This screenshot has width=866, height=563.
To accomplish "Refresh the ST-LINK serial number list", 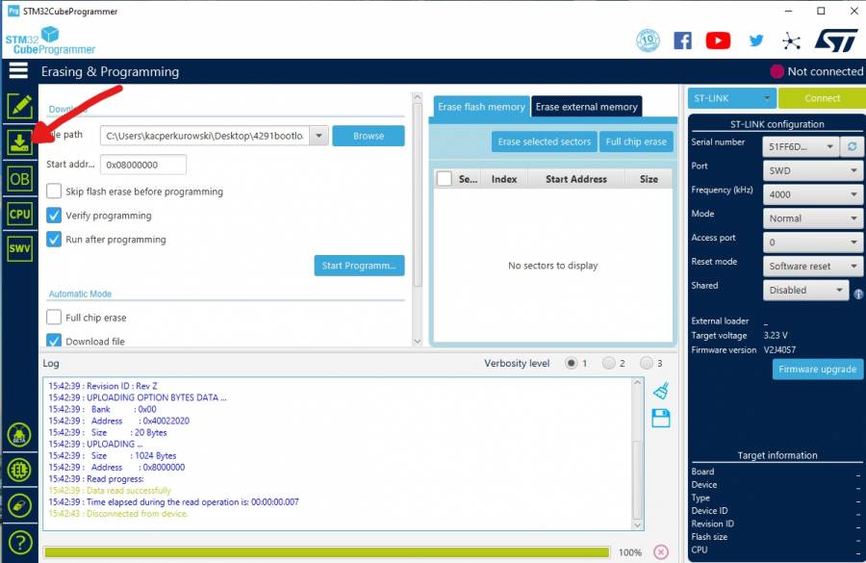I will (x=853, y=146).
